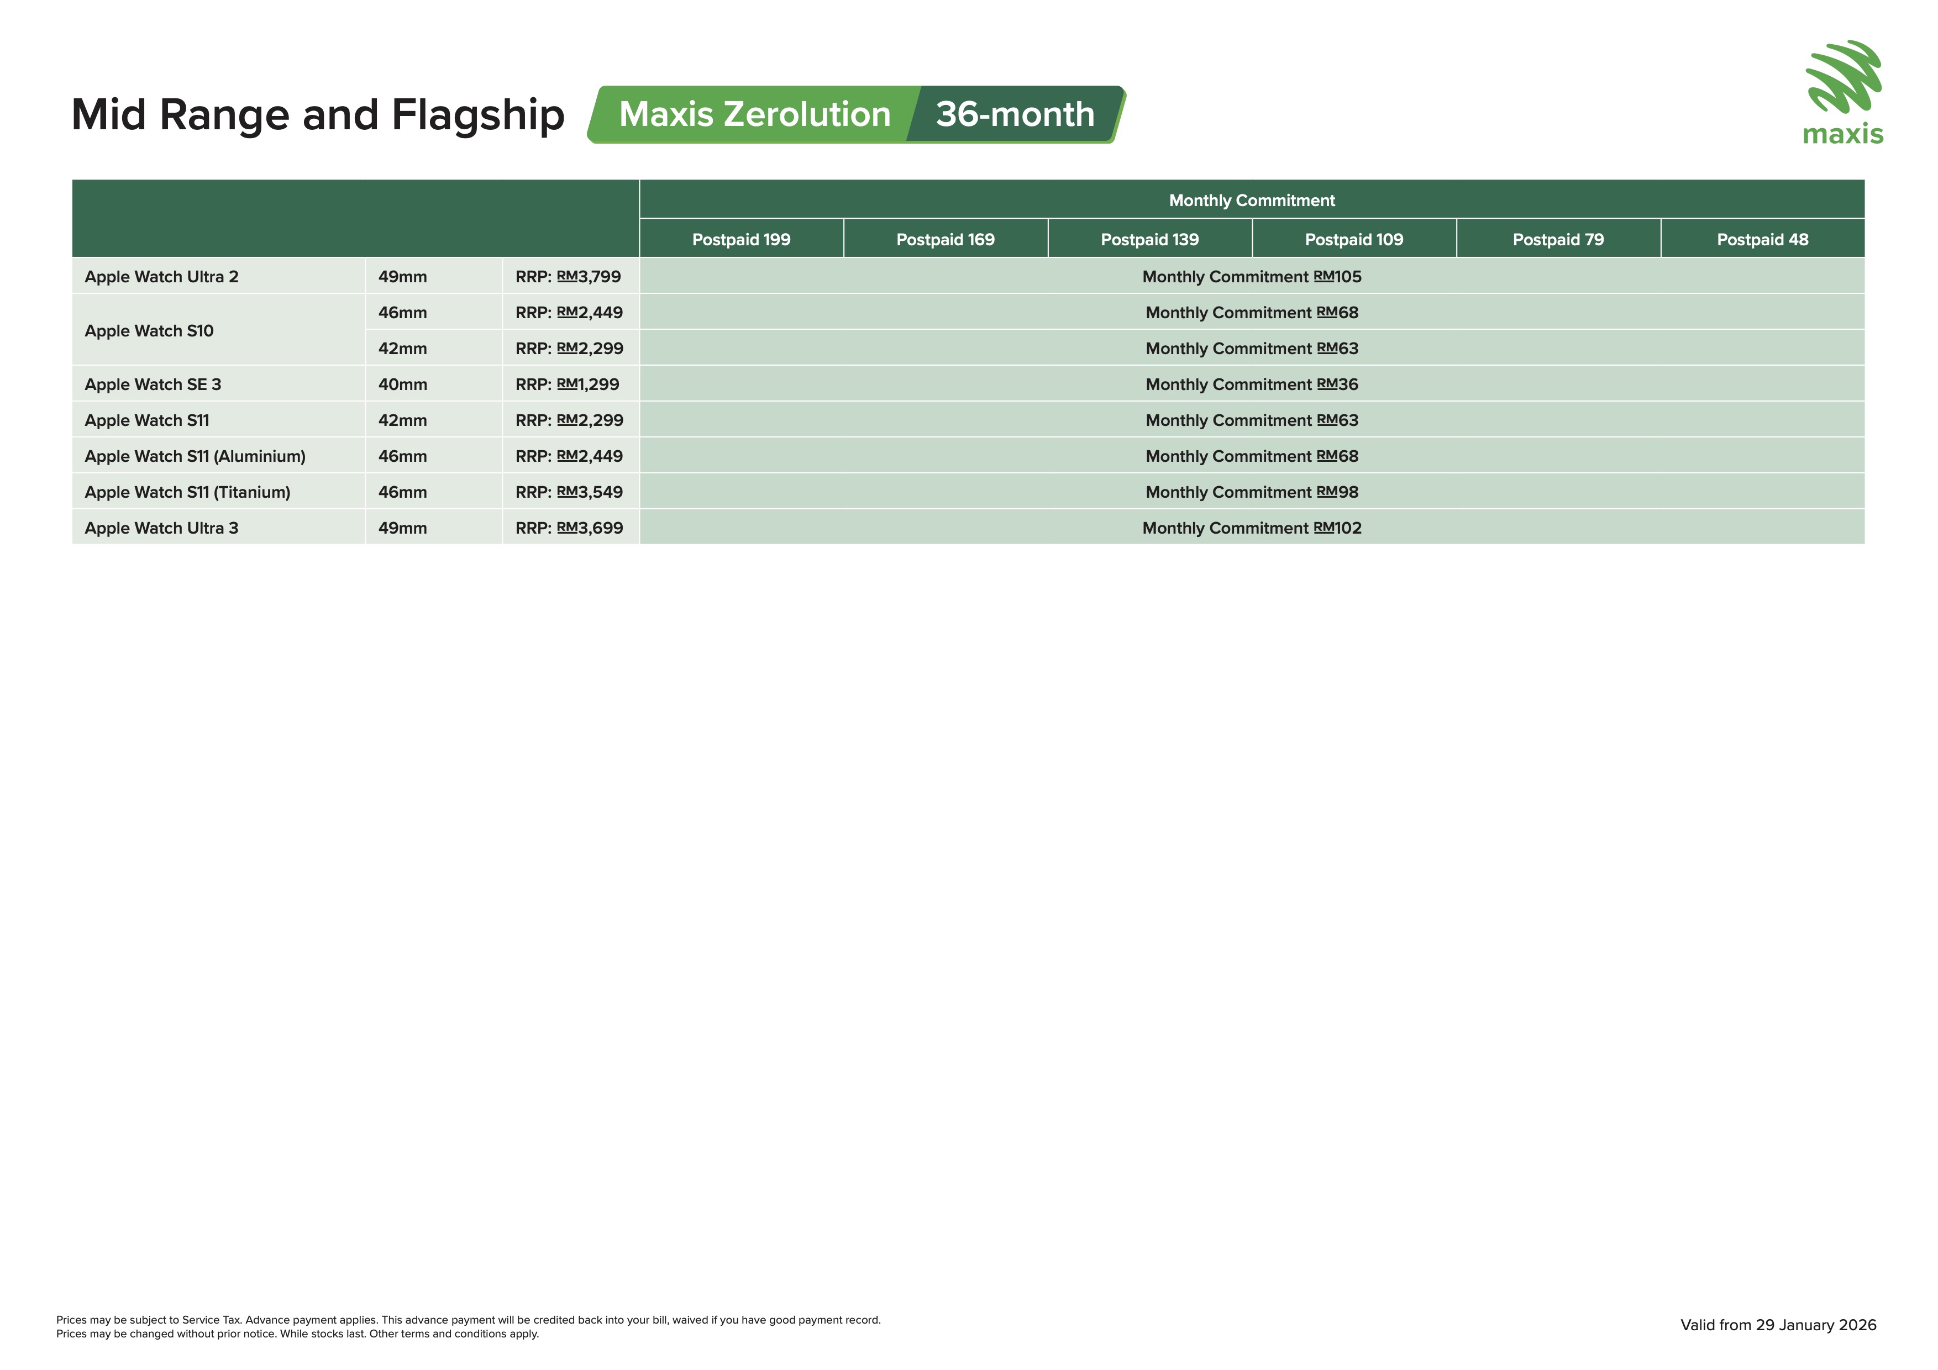Click the Apple Watch S11 (Titanium) name
1938x1370 pixels.
187,493
